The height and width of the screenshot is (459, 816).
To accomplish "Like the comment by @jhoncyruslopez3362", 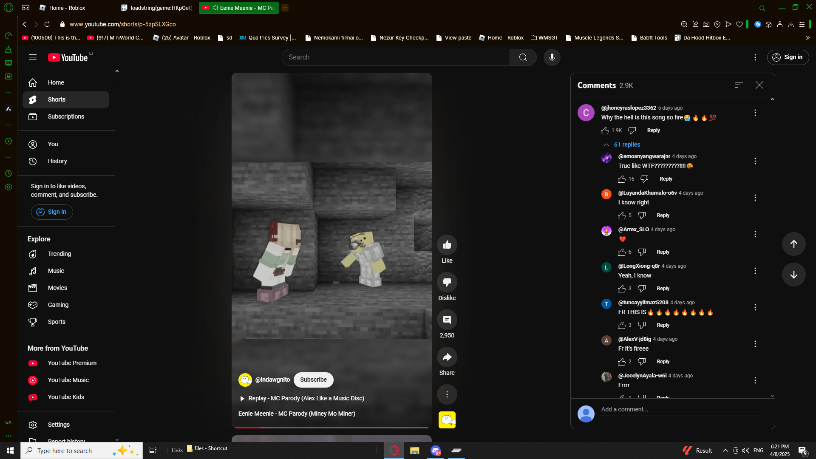I will tap(605, 130).
